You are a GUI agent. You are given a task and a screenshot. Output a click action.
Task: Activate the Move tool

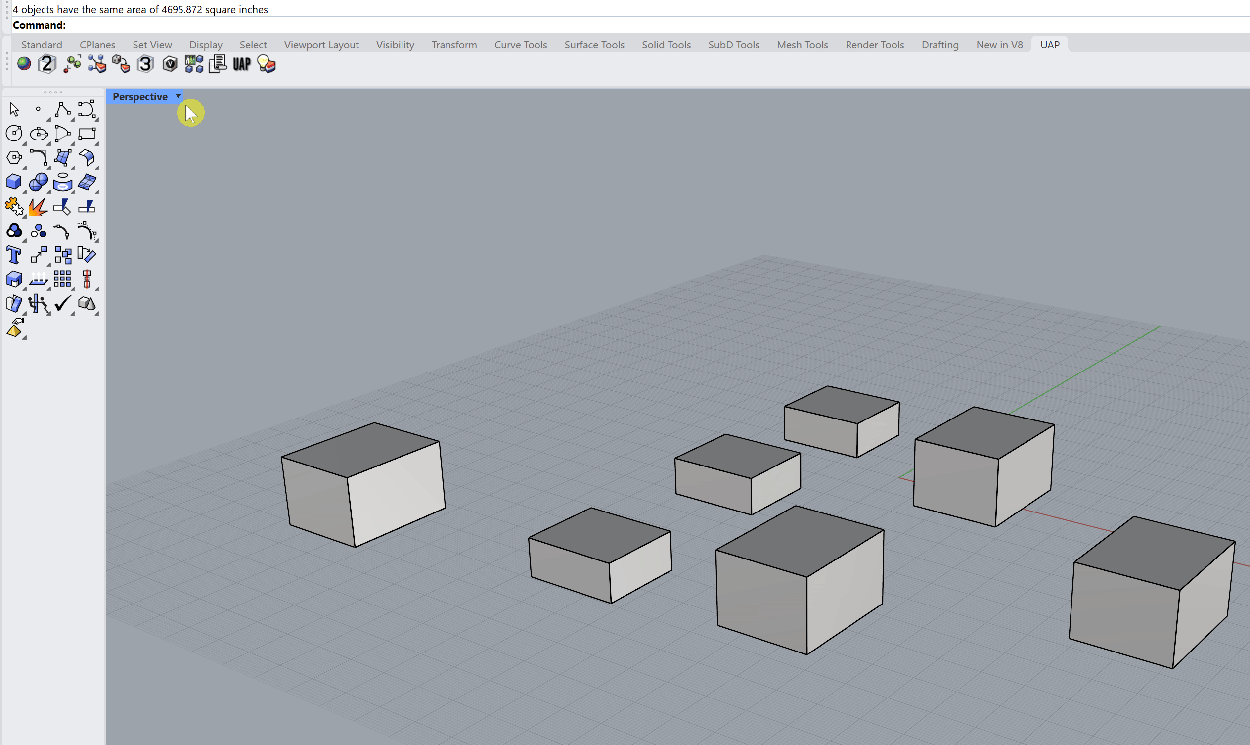coord(38,255)
